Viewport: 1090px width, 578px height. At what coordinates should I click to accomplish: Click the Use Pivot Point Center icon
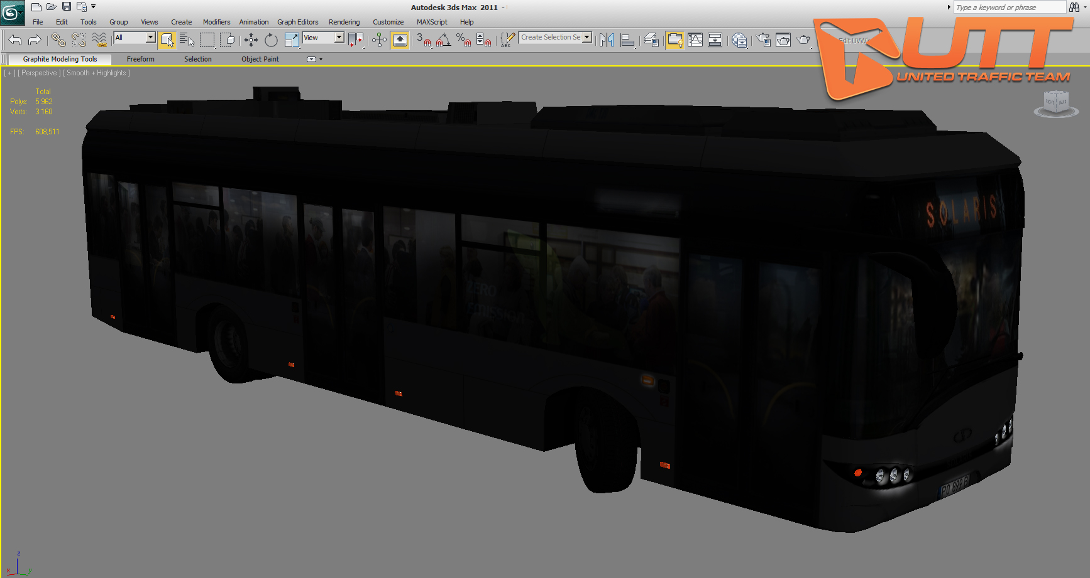[356, 40]
